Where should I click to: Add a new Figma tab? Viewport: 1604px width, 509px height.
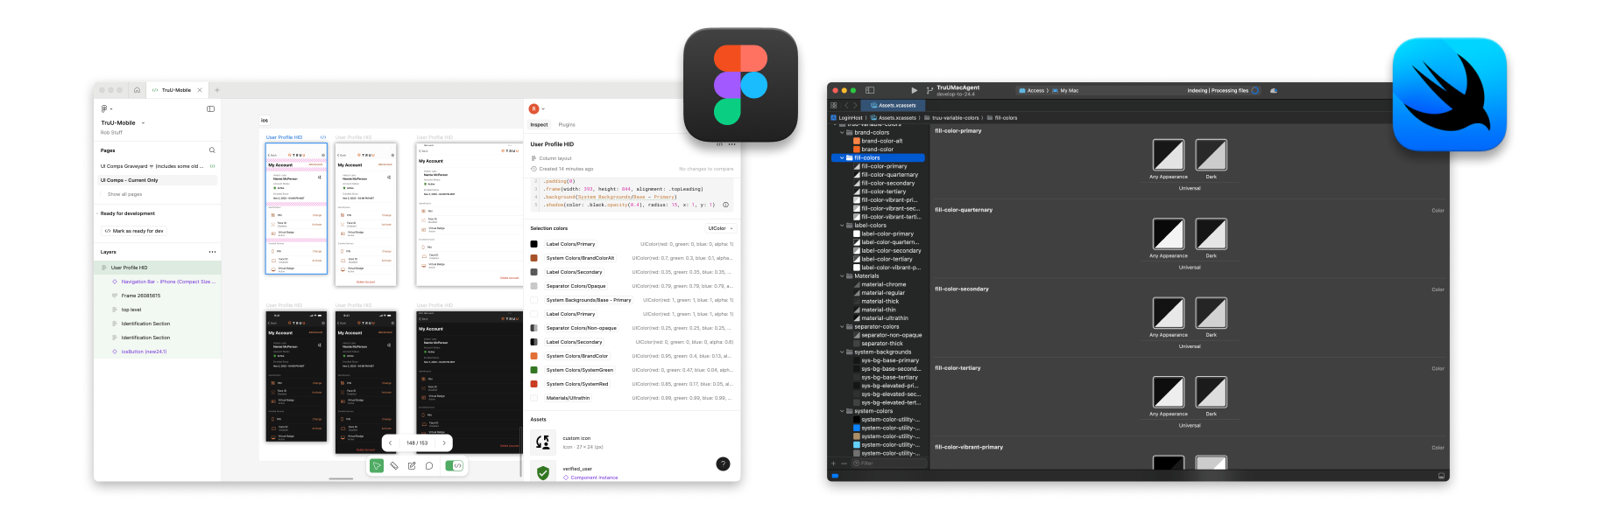tap(217, 90)
